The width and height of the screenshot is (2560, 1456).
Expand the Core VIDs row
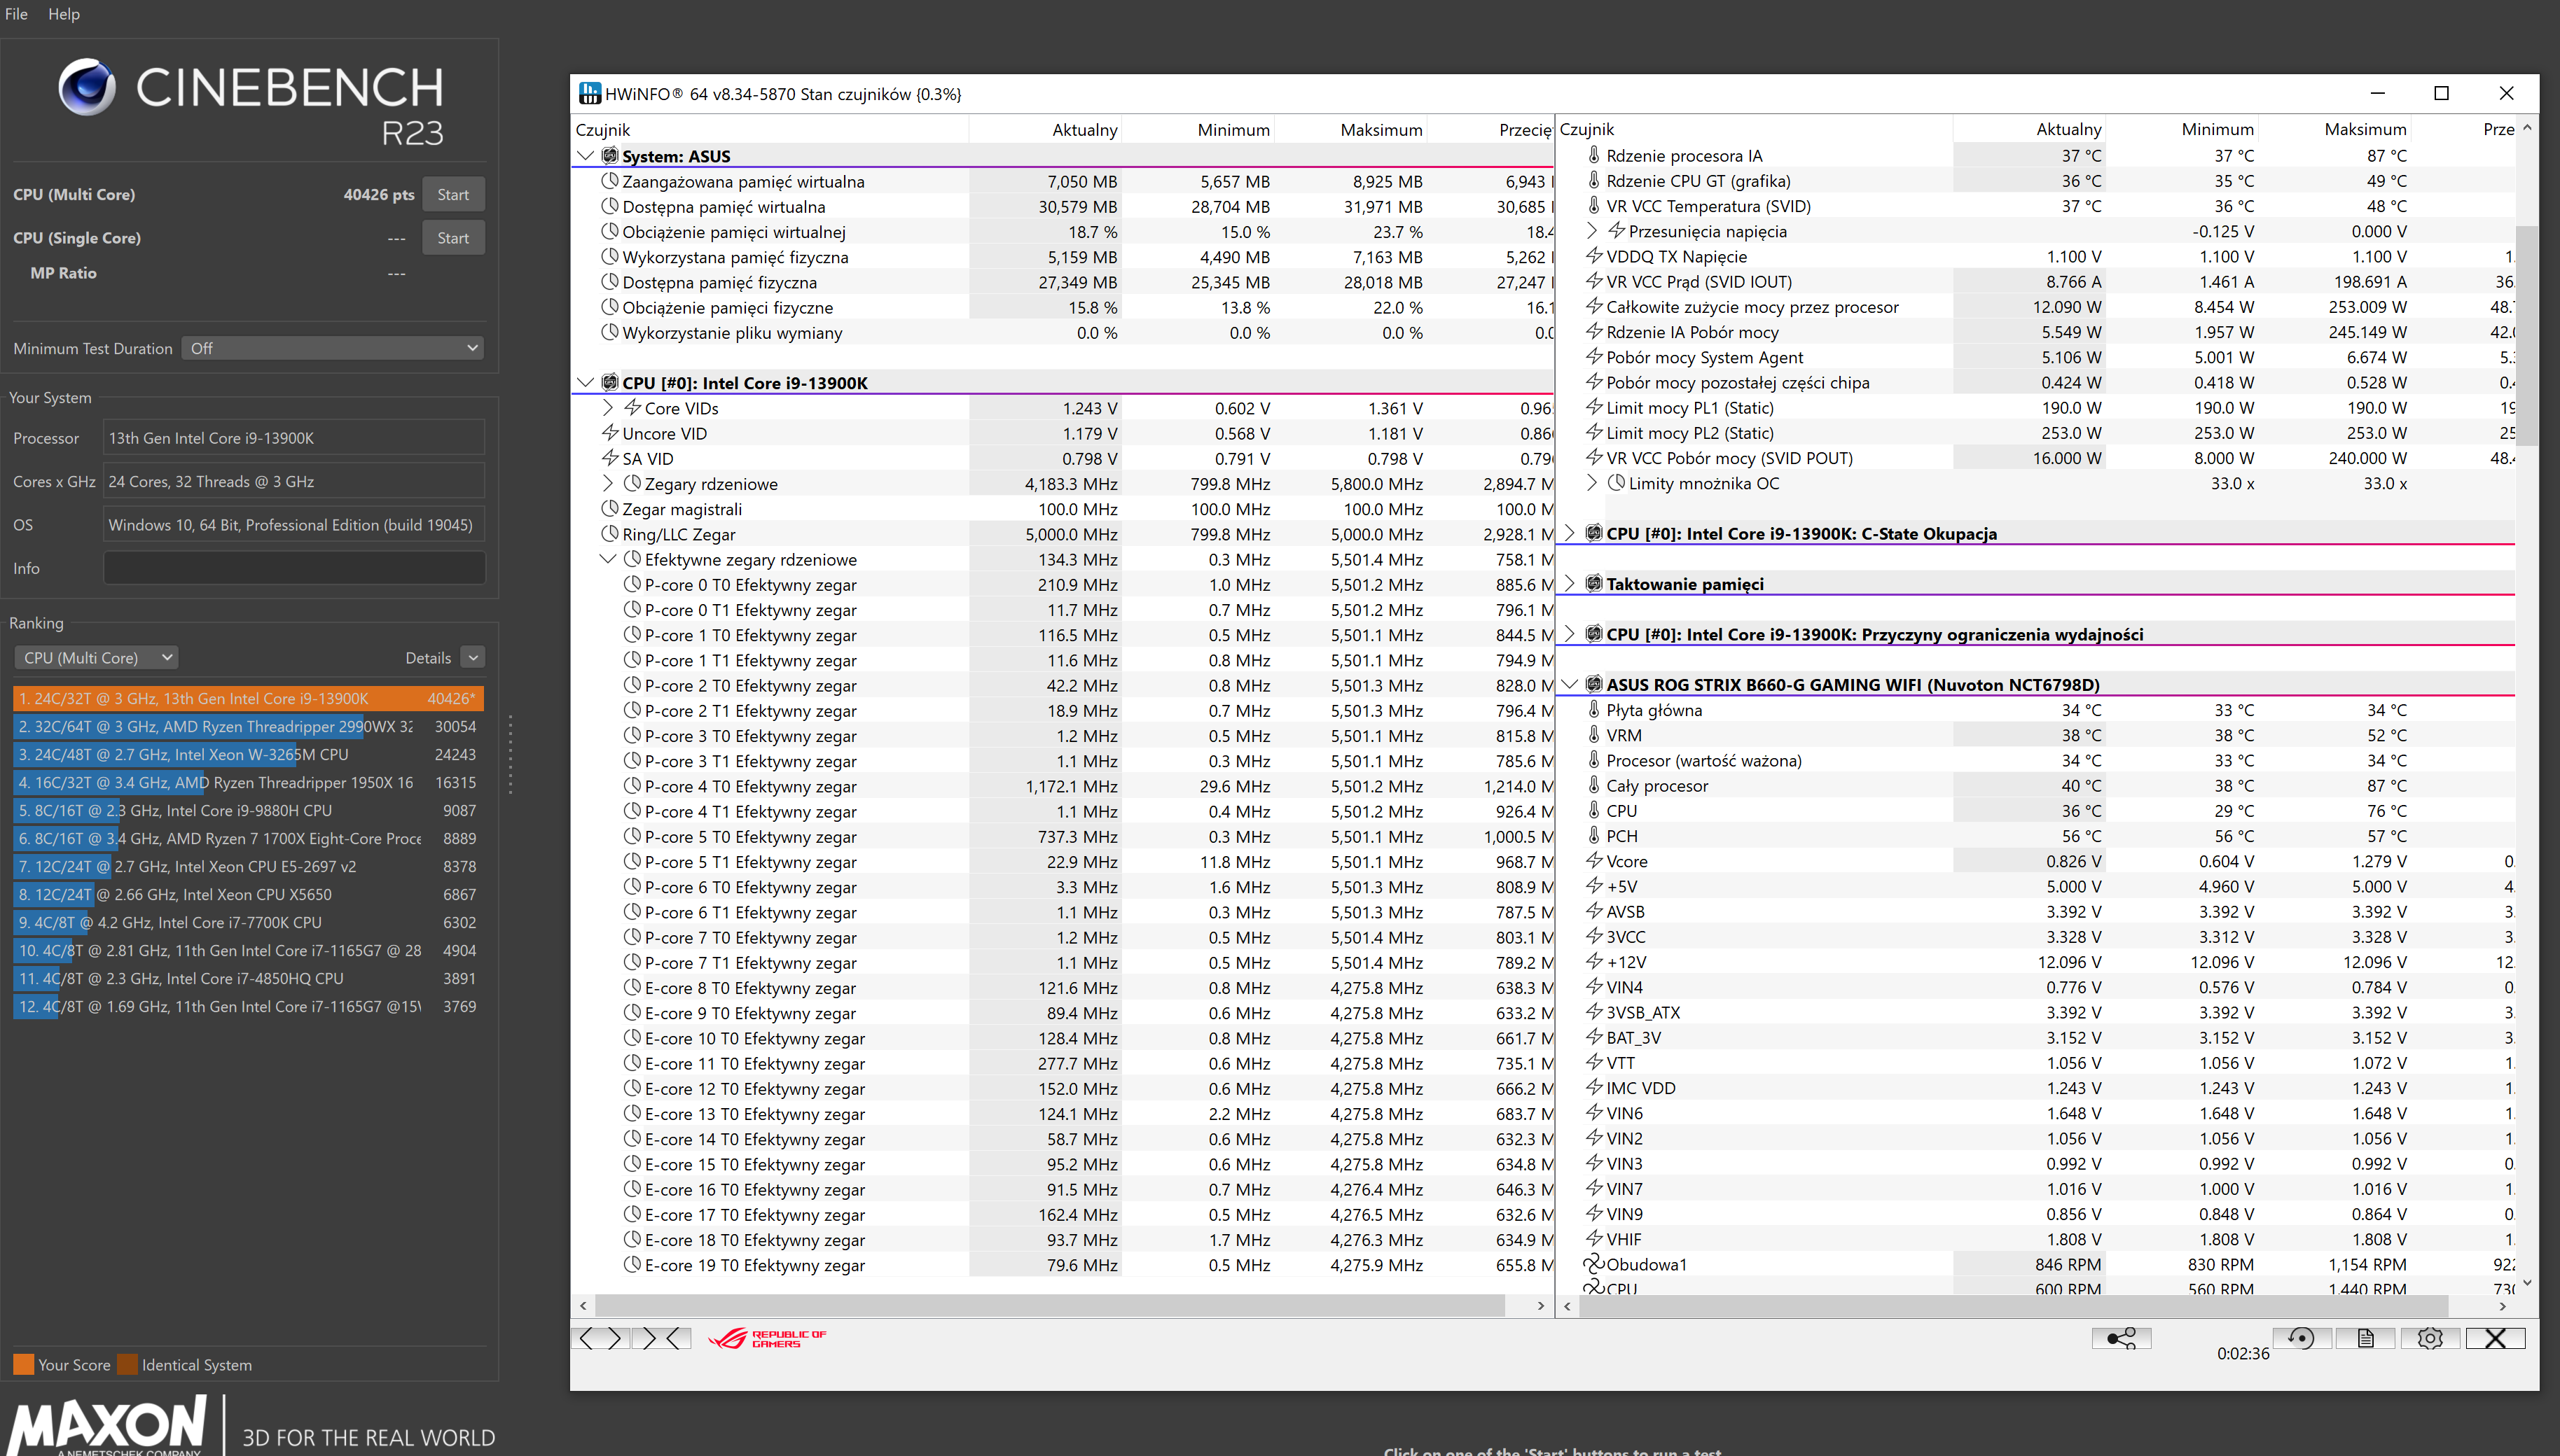[608, 408]
